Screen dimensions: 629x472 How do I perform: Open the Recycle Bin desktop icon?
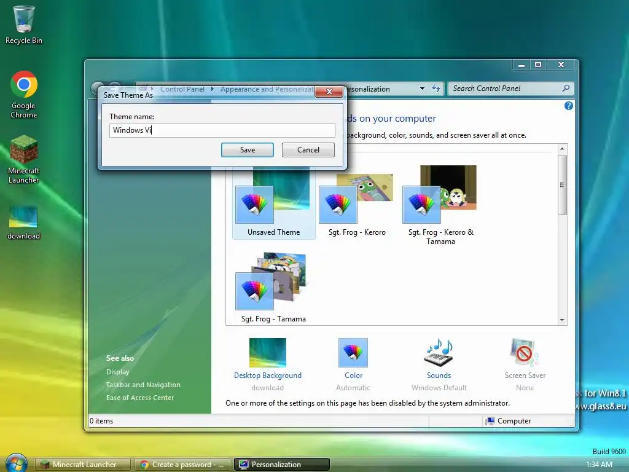(24, 25)
